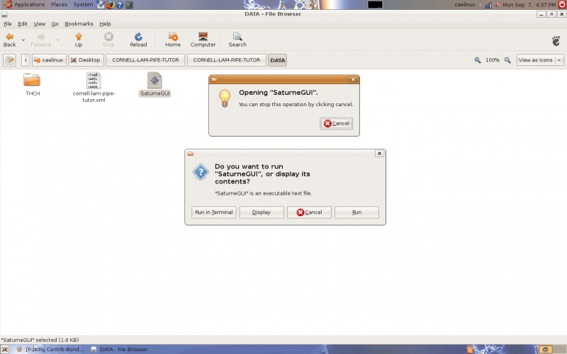Zoom in using the magnifier plus icon
Screen dimensions: 567x354
[x=508, y=60]
